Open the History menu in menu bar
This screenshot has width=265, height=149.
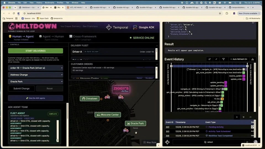coord(39,3)
